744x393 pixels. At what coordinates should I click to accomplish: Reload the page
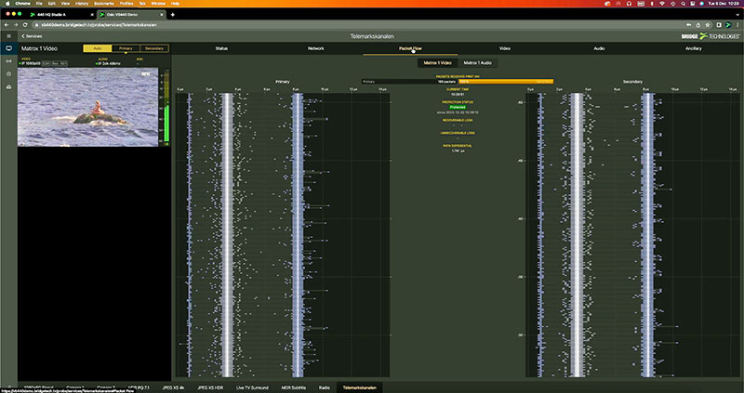point(25,25)
